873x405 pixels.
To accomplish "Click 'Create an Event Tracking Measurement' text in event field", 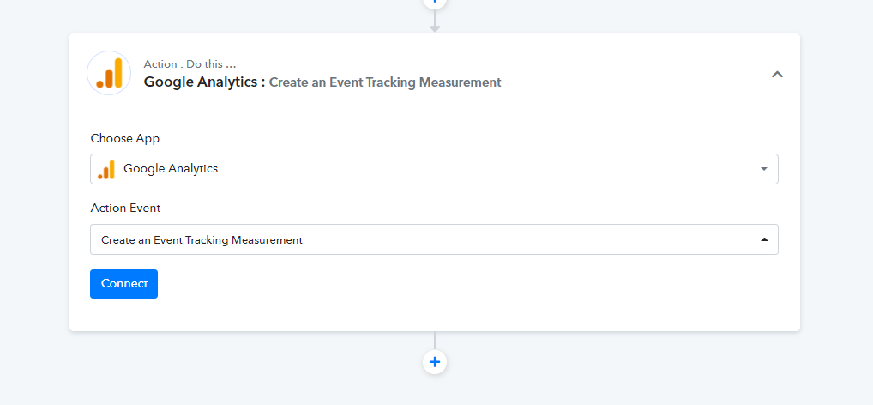I will pos(202,240).
